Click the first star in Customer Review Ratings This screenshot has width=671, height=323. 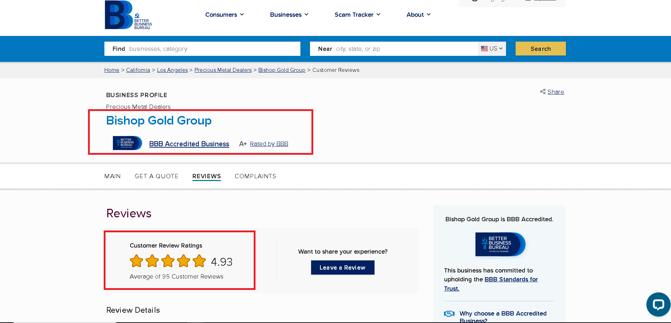pyautogui.click(x=136, y=261)
